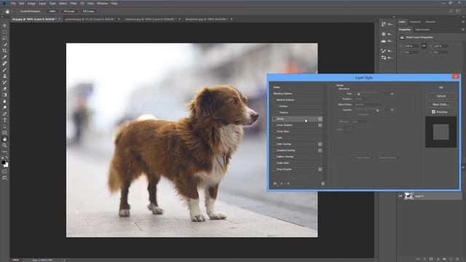Viewport: 466px width, 262px height.
Task: Click the Layer 0 thumbnail
Action: point(408,196)
